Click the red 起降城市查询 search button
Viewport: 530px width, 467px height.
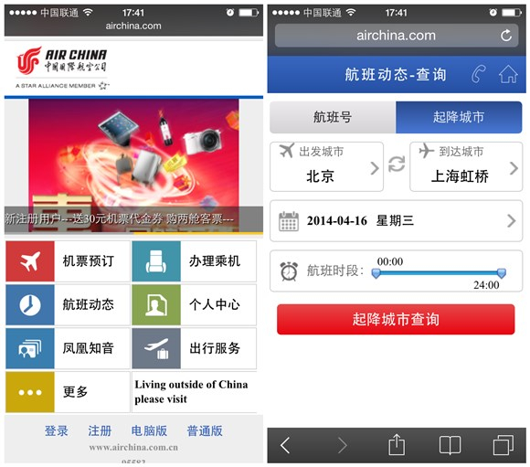click(396, 319)
